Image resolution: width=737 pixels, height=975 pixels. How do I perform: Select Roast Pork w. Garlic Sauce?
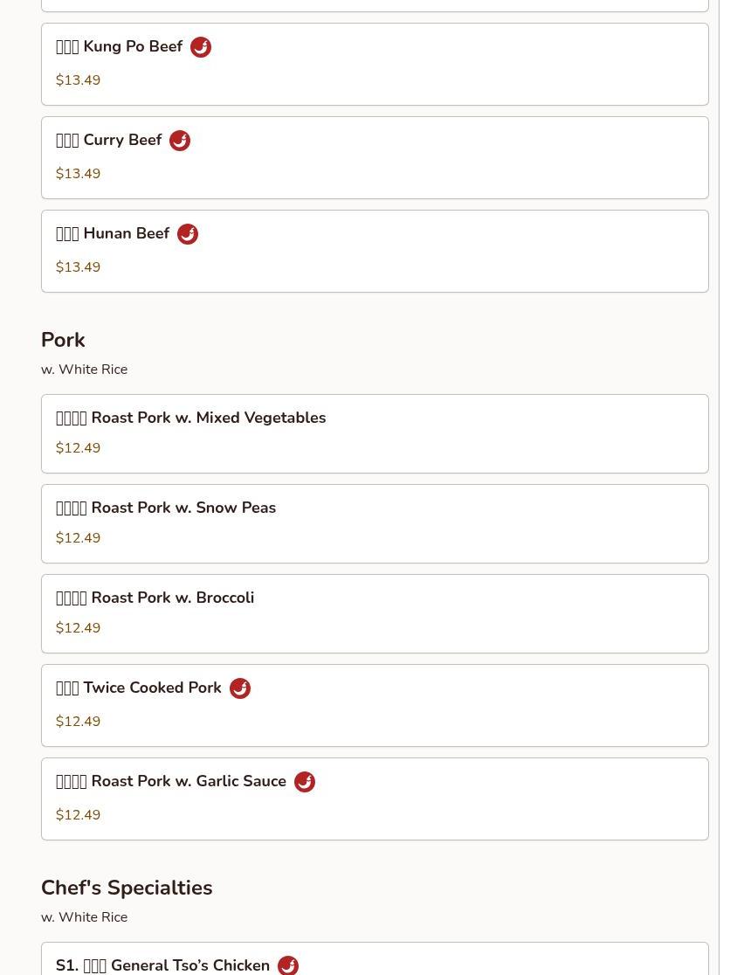375,799
